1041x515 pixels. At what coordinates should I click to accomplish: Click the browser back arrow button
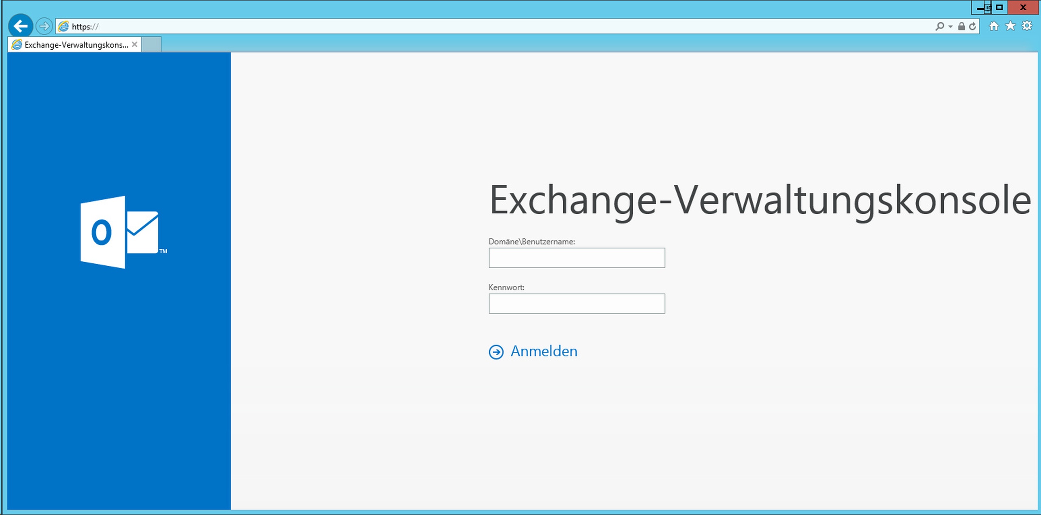(20, 26)
